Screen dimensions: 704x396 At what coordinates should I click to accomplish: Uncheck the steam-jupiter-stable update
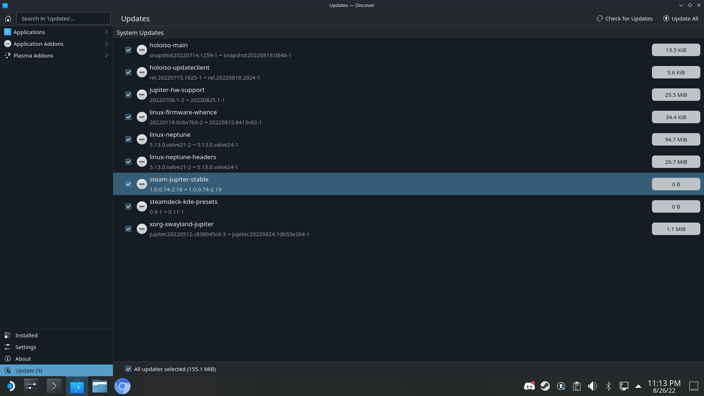point(128,184)
